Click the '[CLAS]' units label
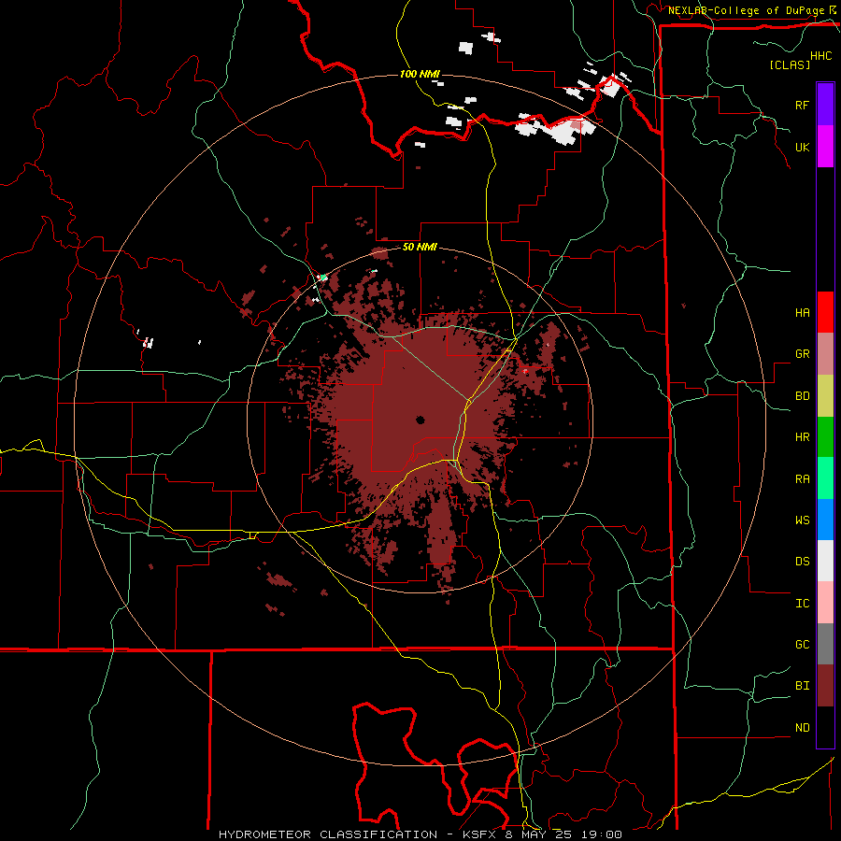This screenshot has width=841, height=841. coord(790,64)
